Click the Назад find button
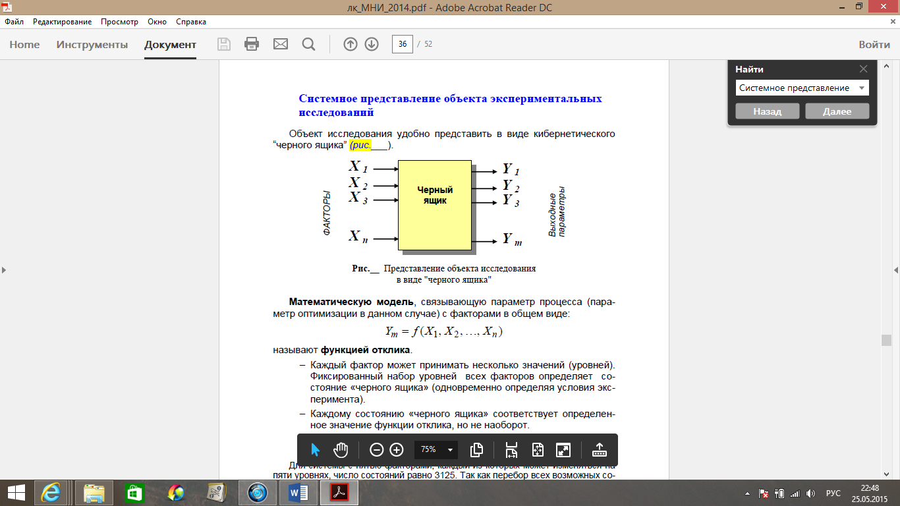The height and width of the screenshot is (506, 900). [x=768, y=111]
